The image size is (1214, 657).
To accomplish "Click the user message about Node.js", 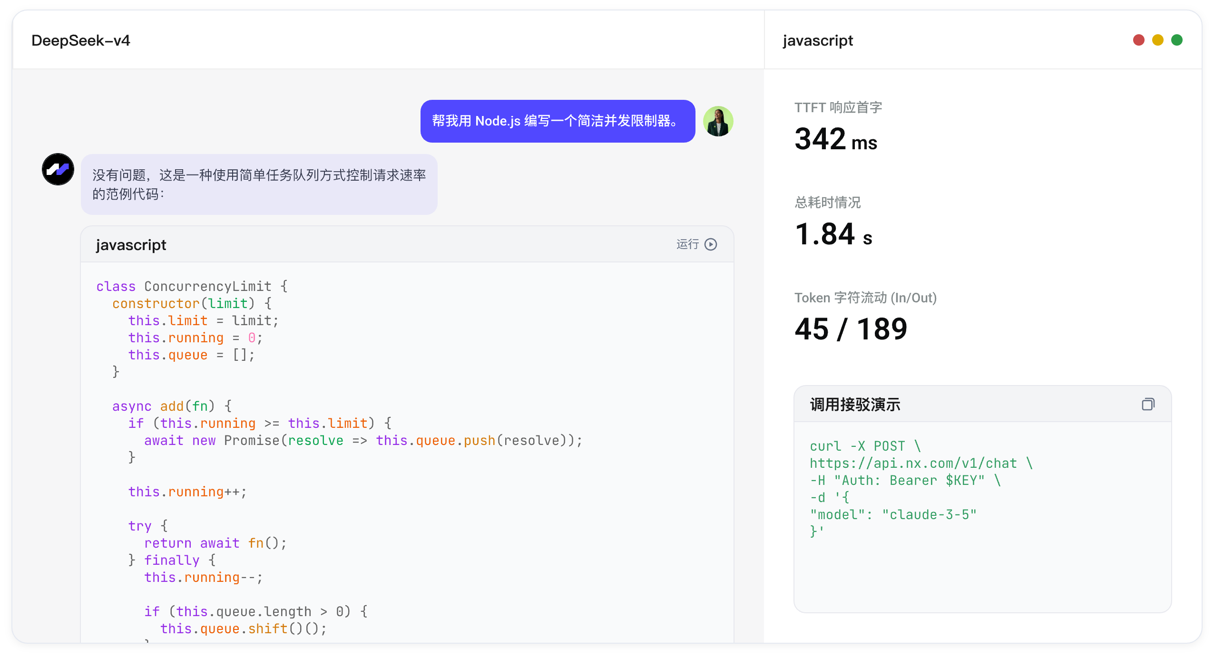I will [558, 121].
